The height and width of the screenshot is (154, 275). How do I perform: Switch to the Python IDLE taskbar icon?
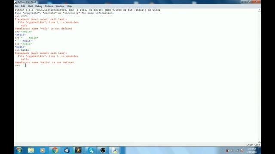pyautogui.click(x=115, y=150)
